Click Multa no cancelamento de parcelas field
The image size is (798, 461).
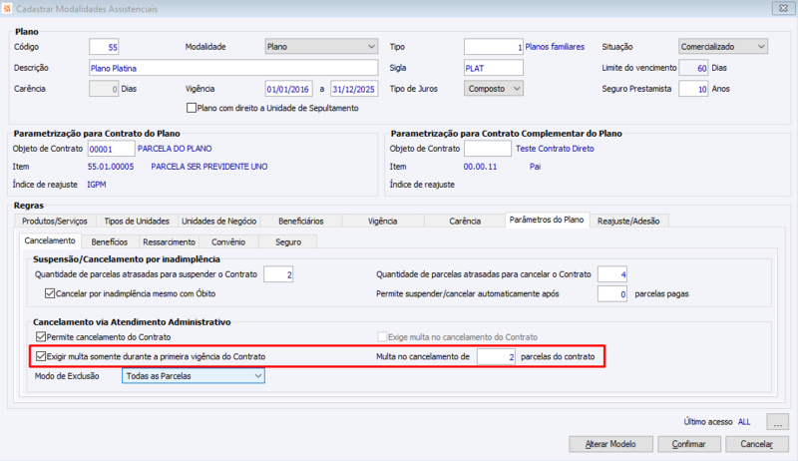[x=496, y=356]
